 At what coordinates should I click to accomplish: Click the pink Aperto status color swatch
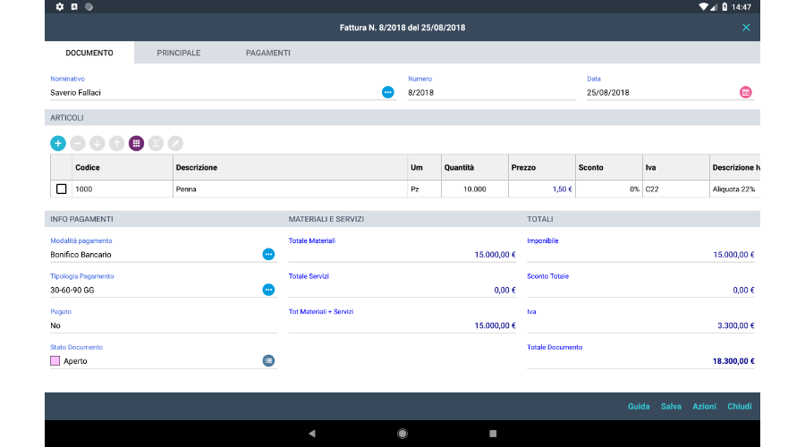[55, 361]
